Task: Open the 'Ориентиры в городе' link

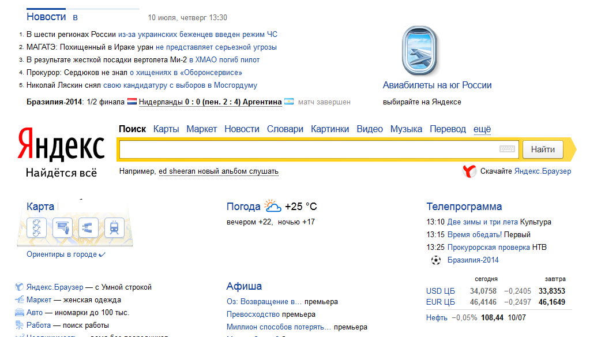Action: click(x=62, y=254)
